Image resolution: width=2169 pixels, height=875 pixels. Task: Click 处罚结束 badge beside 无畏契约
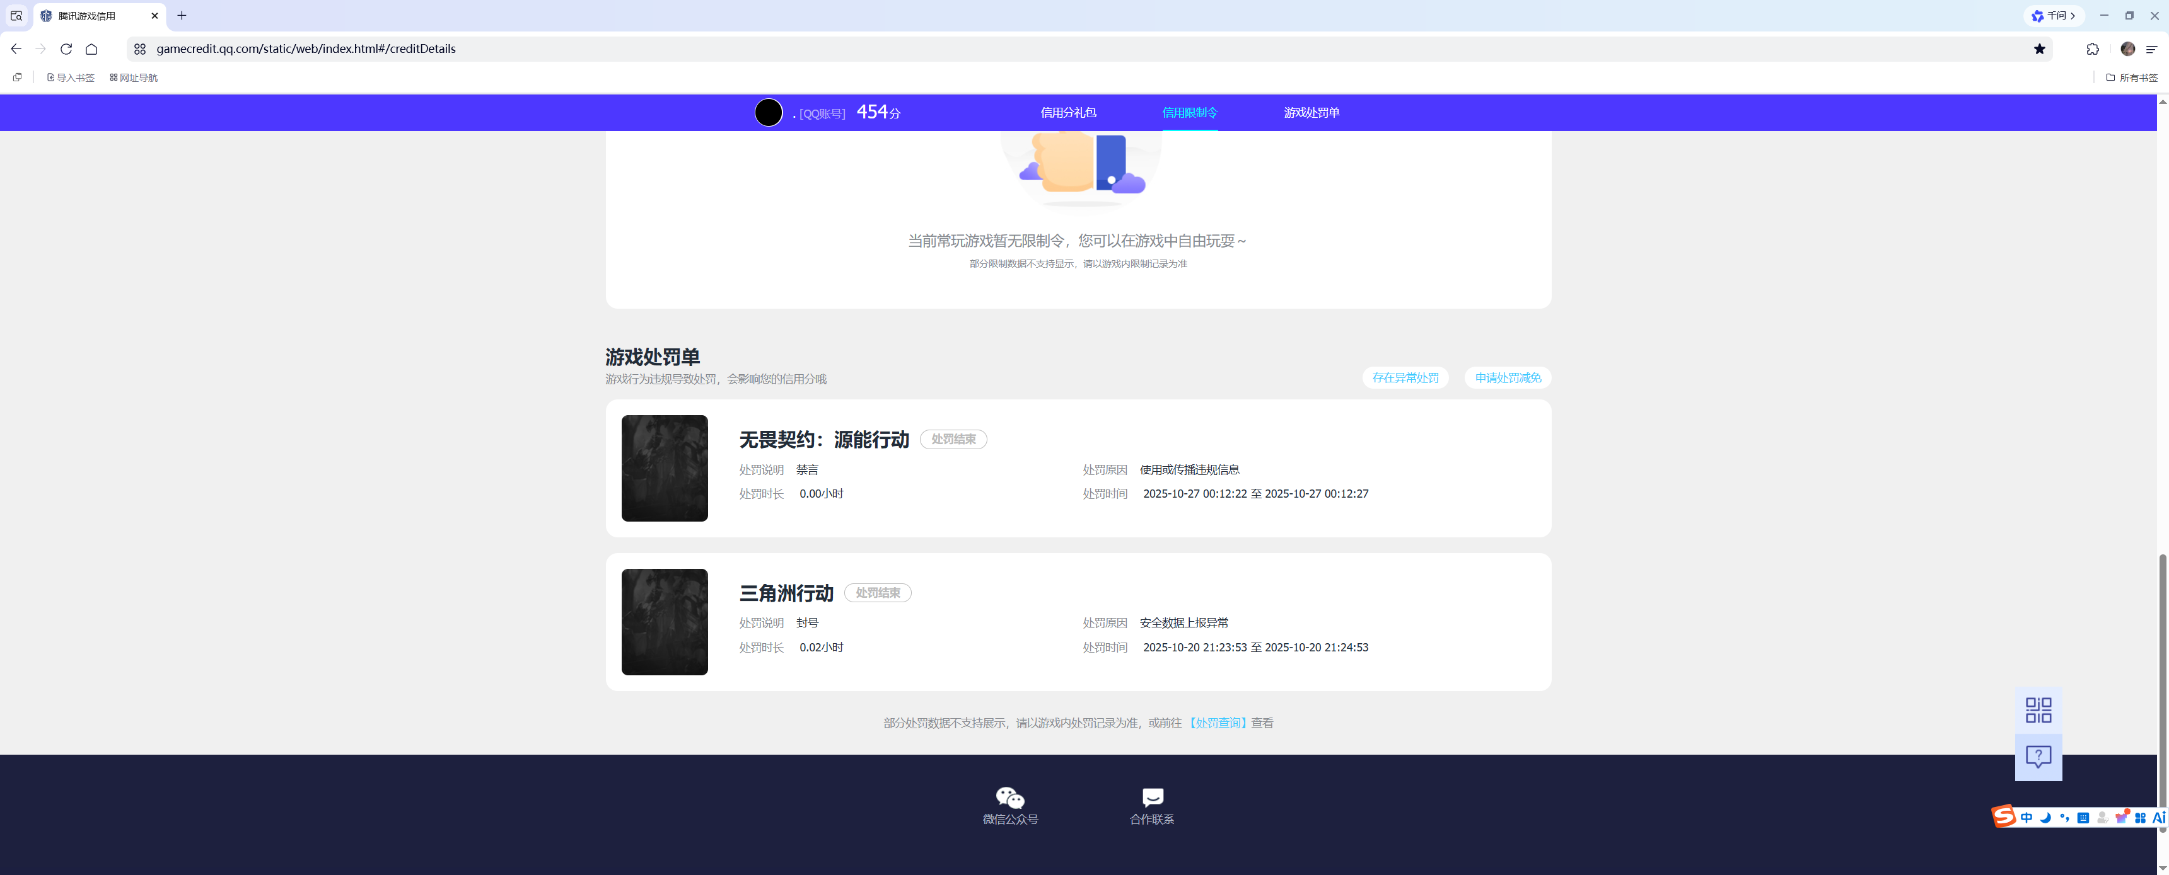tap(953, 439)
